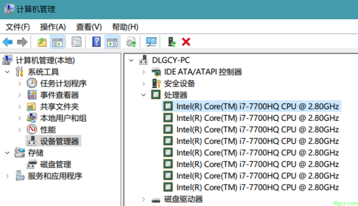Click the Forward arrow toolbar button

pyautogui.click(x=22, y=42)
